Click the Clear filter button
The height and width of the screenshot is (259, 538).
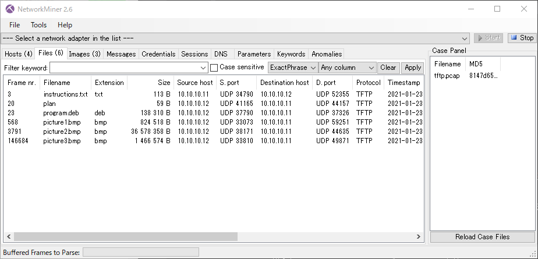pyautogui.click(x=388, y=68)
